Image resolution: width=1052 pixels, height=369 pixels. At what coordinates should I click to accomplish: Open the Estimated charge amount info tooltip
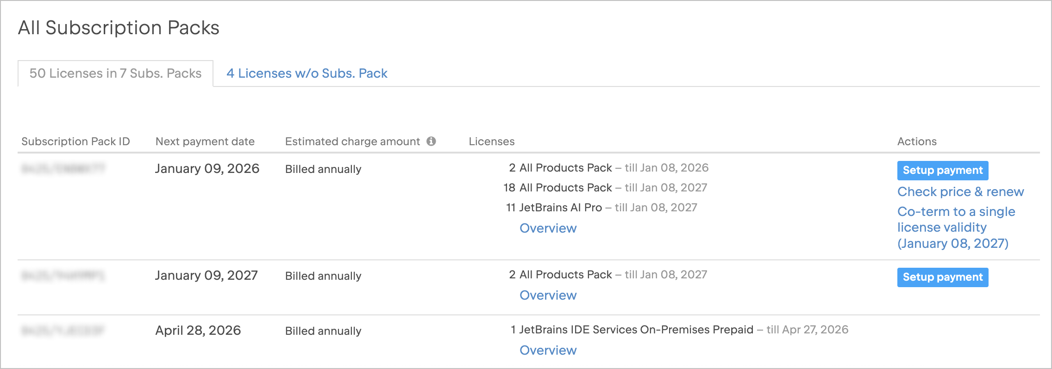click(432, 141)
